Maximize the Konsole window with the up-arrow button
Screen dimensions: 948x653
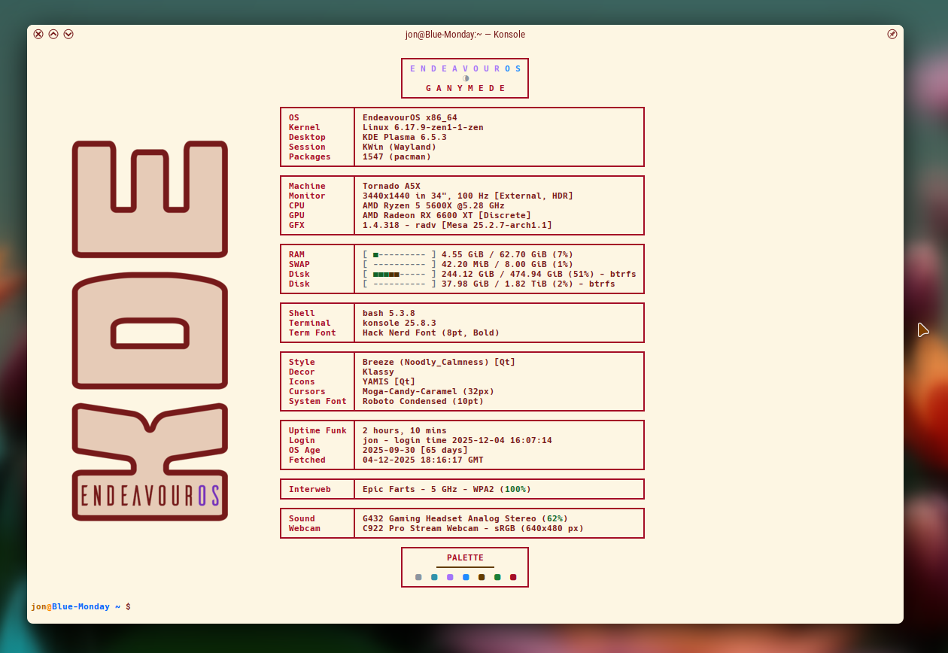[x=53, y=34]
